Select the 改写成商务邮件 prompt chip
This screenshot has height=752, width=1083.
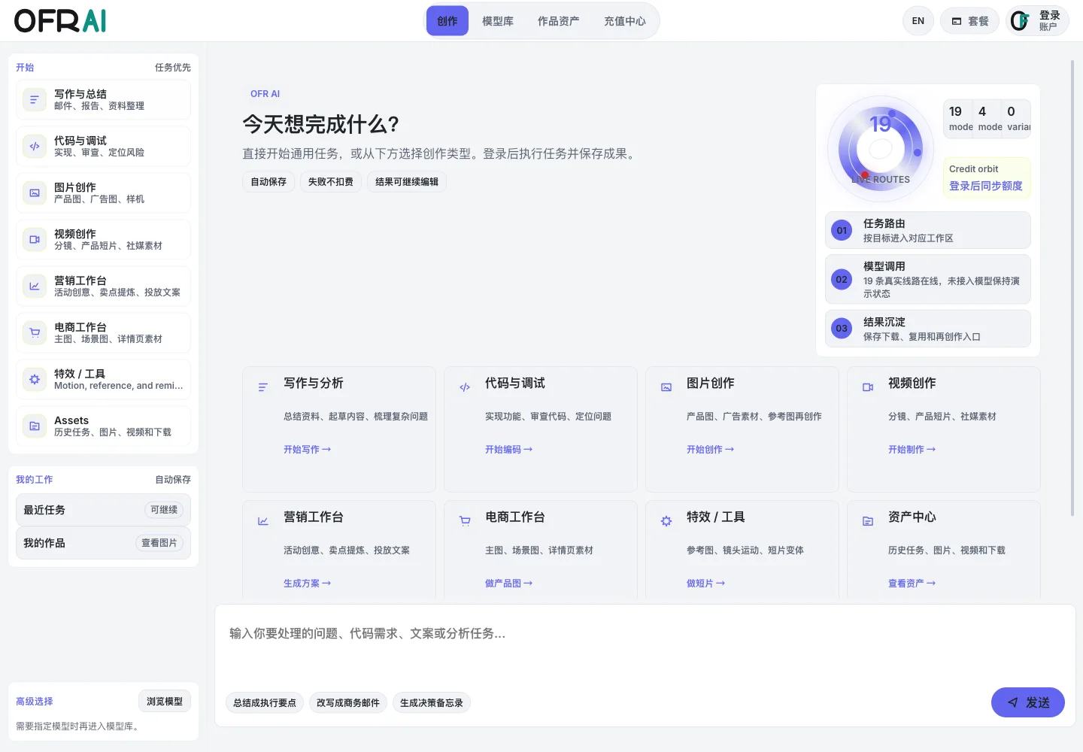coord(348,702)
